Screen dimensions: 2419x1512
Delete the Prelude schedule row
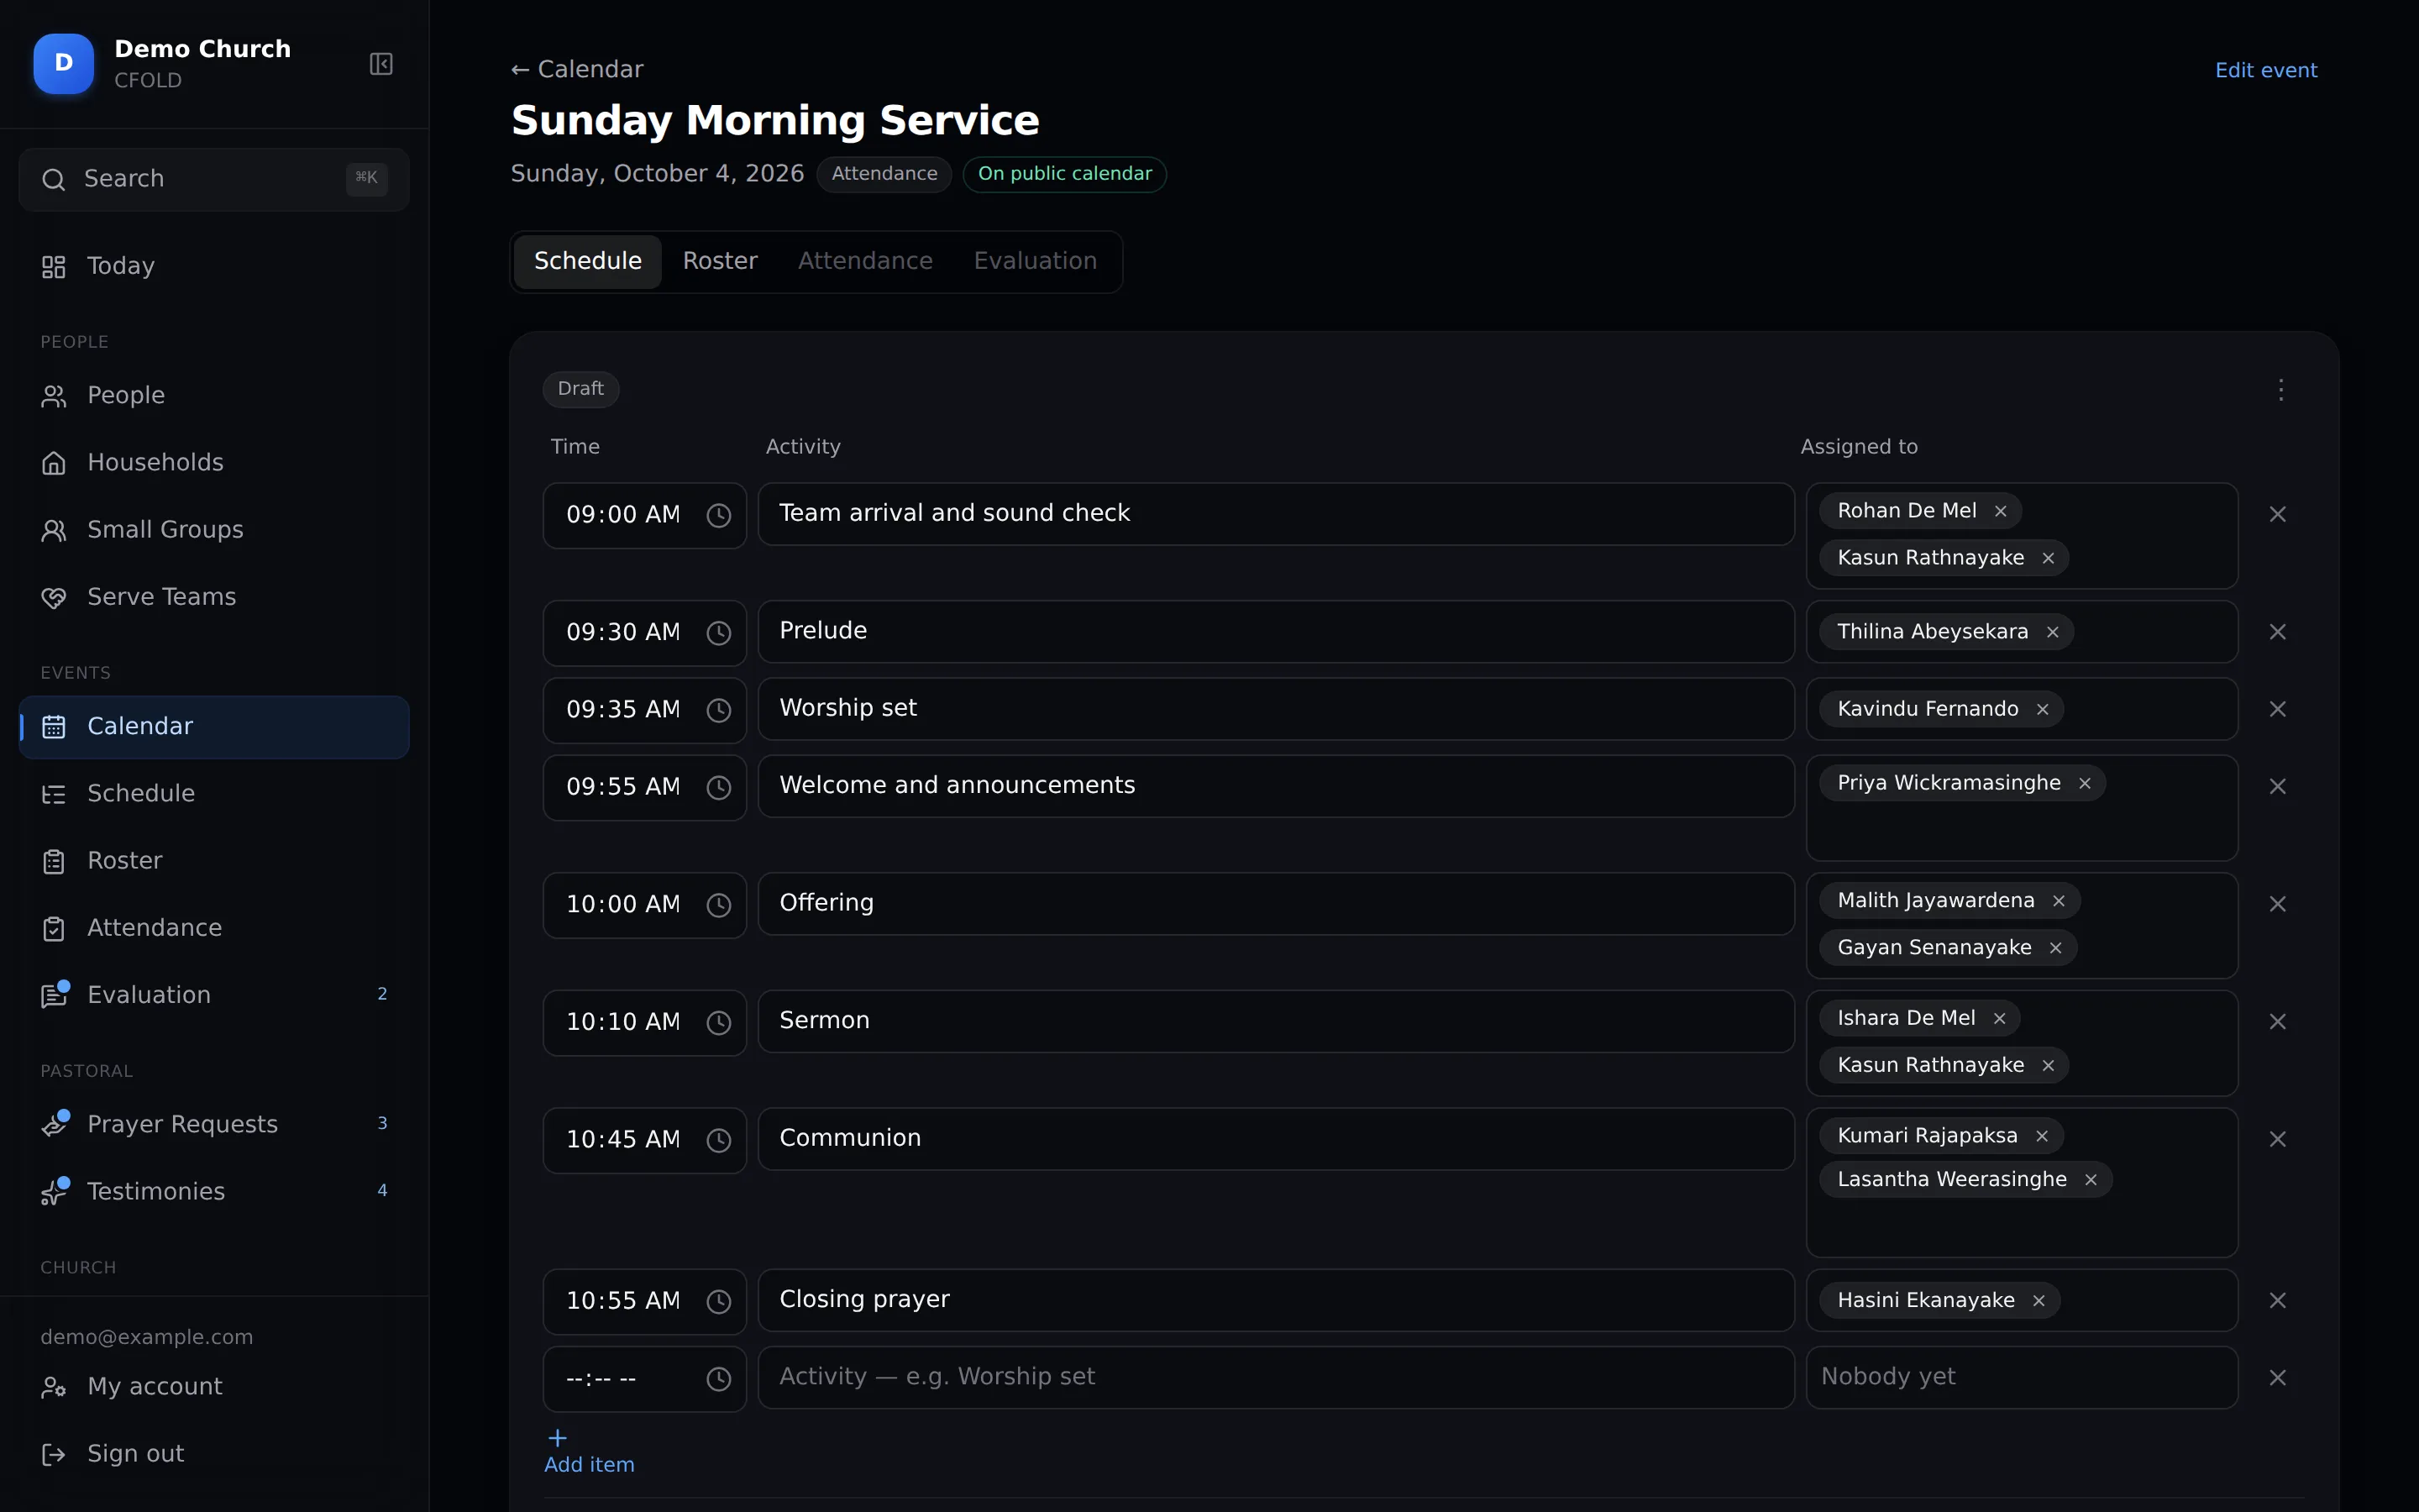pyautogui.click(x=2277, y=632)
